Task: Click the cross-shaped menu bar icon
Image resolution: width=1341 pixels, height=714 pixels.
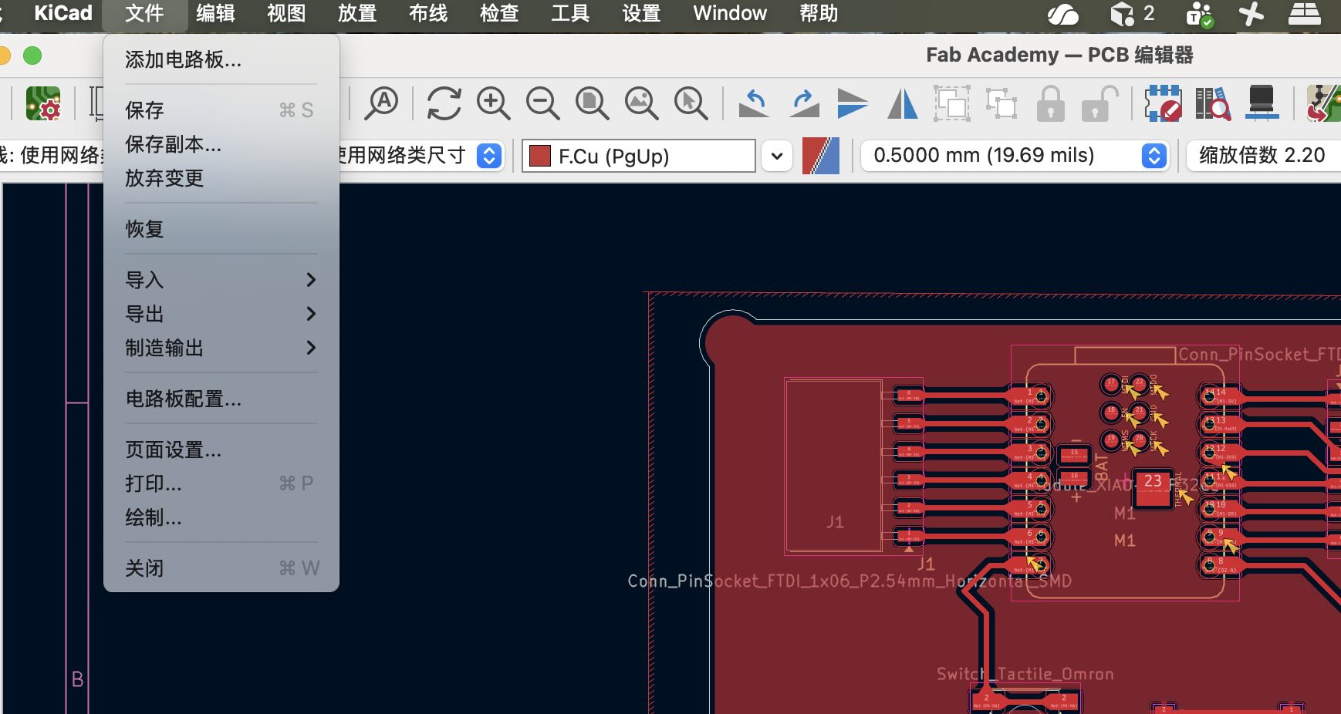Action: click(1251, 14)
